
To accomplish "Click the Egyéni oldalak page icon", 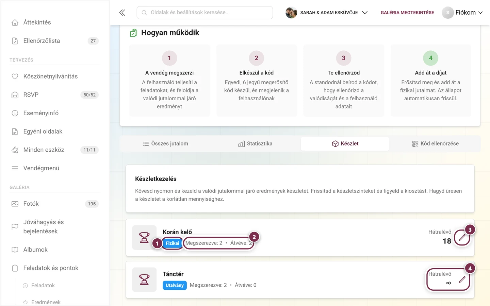I will pos(15,132).
